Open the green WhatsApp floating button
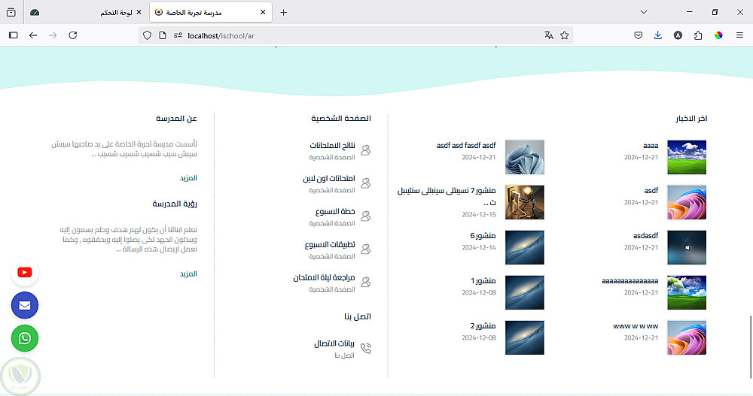The image size is (753, 396). click(25, 338)
